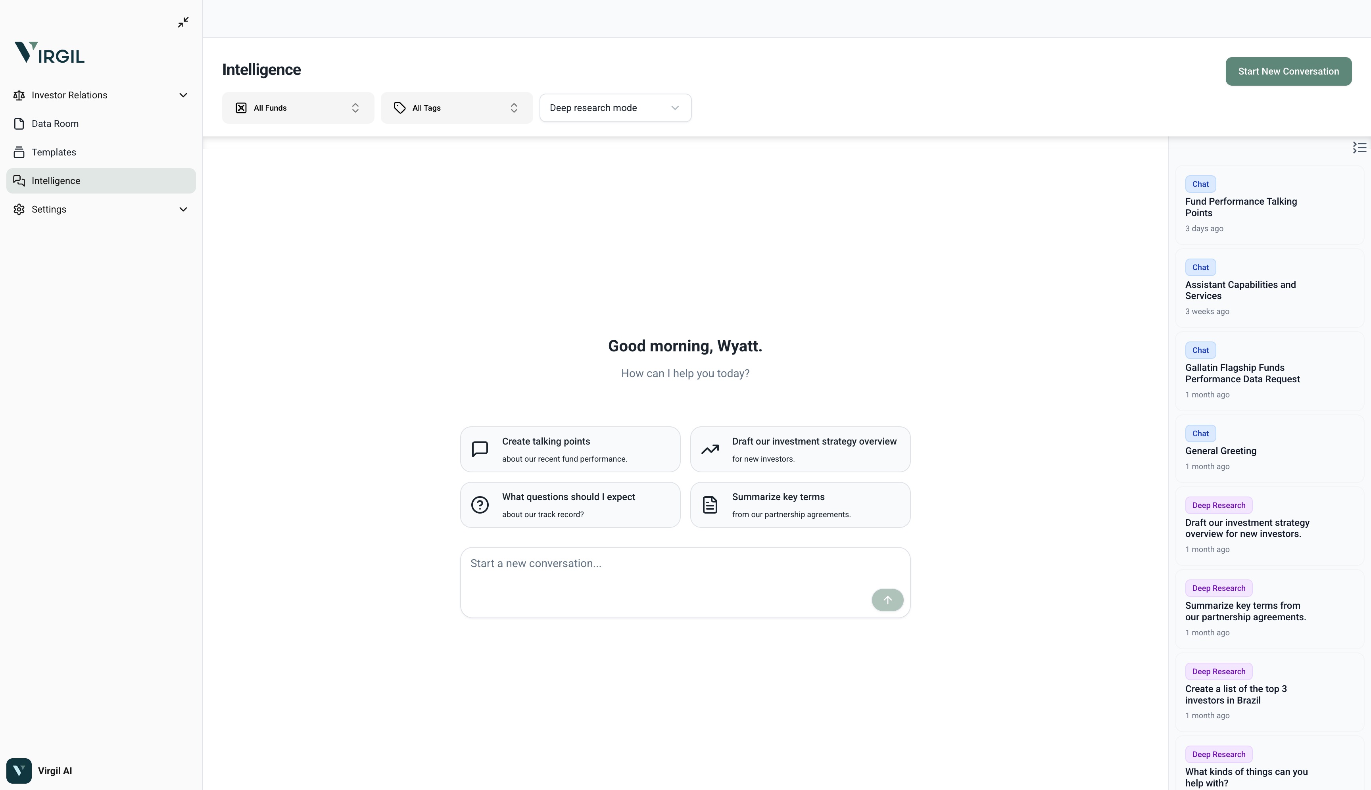Image resolution: width=1371 pixels, height=790 pixels.
Task: Open the All Funds dropdown
Action: [298, 108]
